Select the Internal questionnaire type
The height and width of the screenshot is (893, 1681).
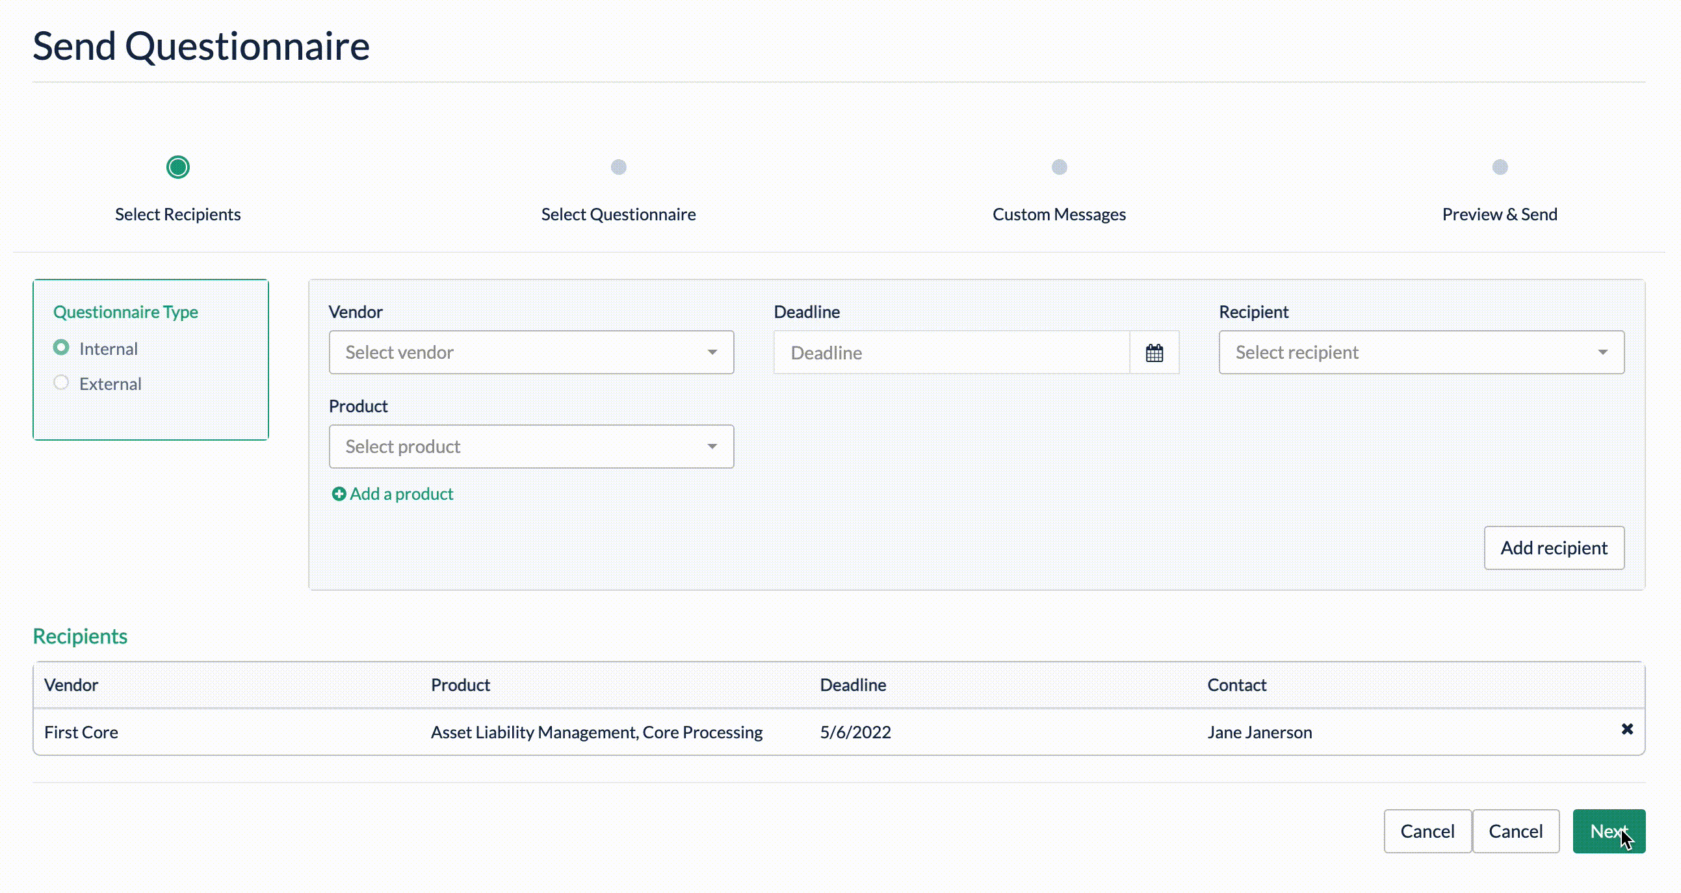pos(60,347)
